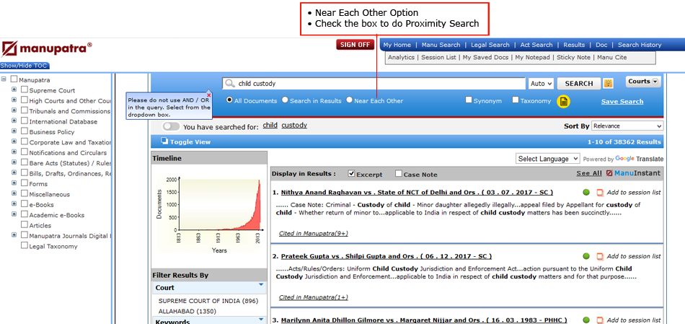The image size is (685, 324).
Task: Check the Legal Taxonomy tree checkbox
Action: 25,246
